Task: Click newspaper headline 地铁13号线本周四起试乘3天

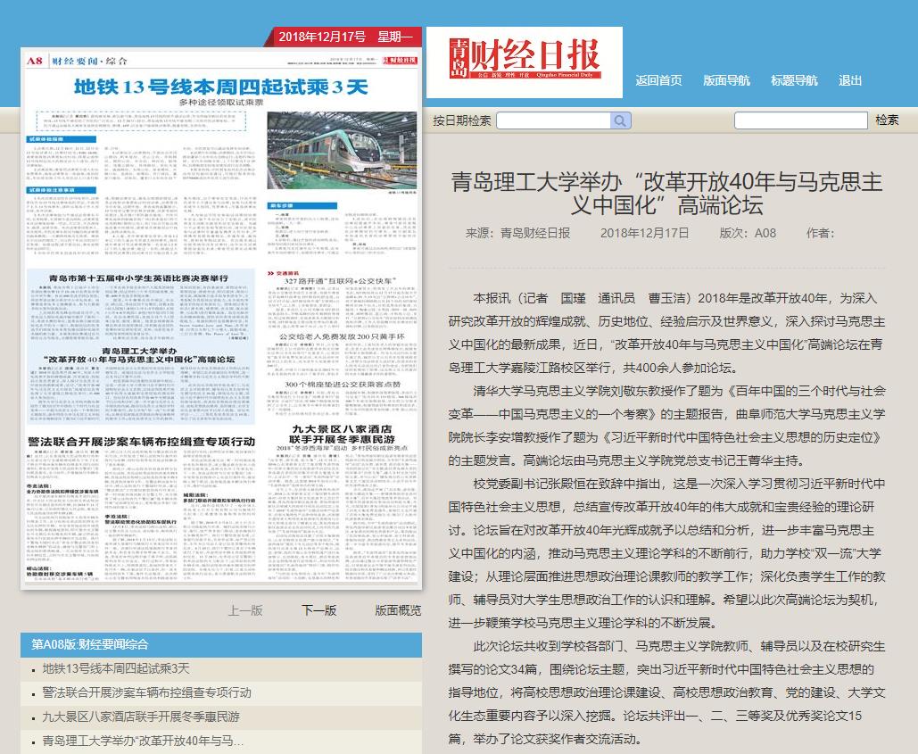Action: click(x=220, y=87)
